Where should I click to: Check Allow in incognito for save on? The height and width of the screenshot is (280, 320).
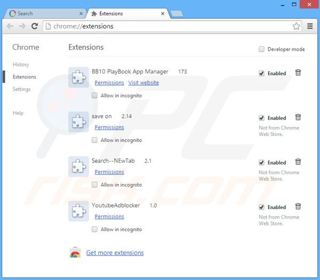[x=94, y=140]
